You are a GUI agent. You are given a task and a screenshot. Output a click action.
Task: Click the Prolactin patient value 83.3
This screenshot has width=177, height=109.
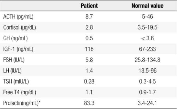[89, 103]
